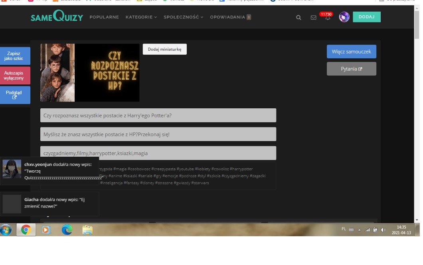Image resolution: width=423 pixels, height=265 pixels.
Task: Open the Popularne menu item
Action: point(104,17)
